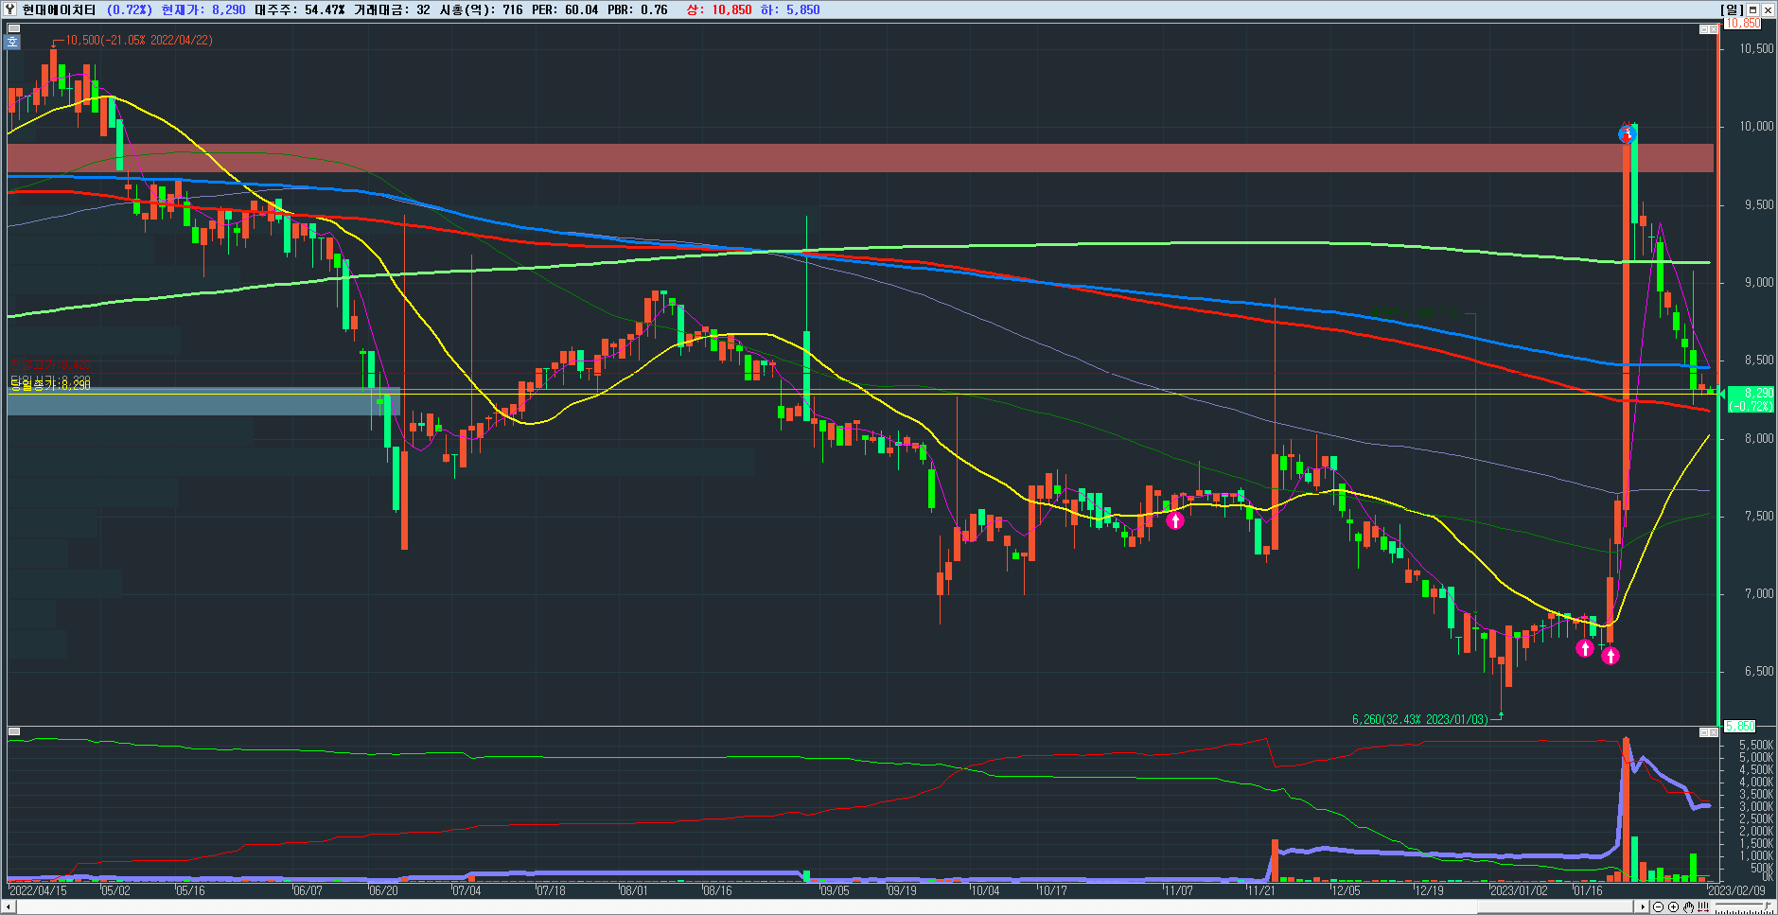Click the zoom level slider handle

point(1768,906)
